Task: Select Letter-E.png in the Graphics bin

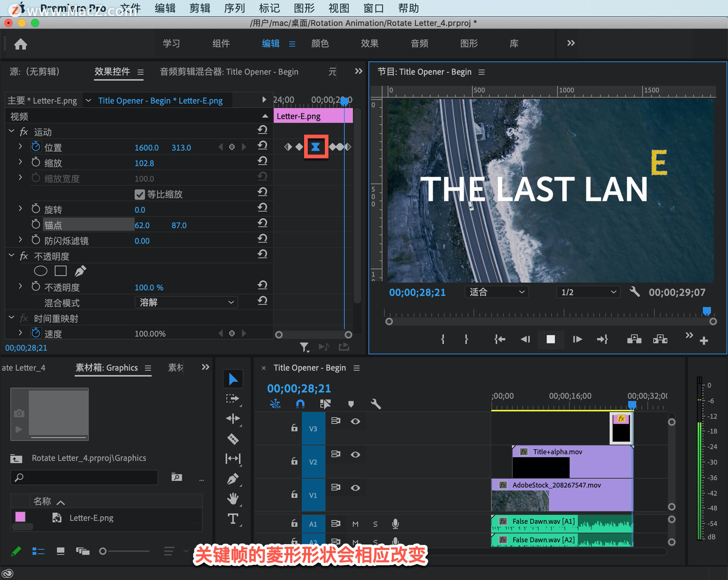Action: [91, 518]
